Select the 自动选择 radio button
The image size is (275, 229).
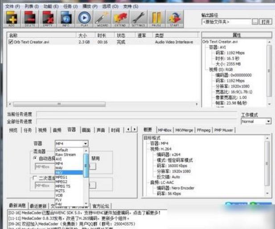click(x=35, y=158)
